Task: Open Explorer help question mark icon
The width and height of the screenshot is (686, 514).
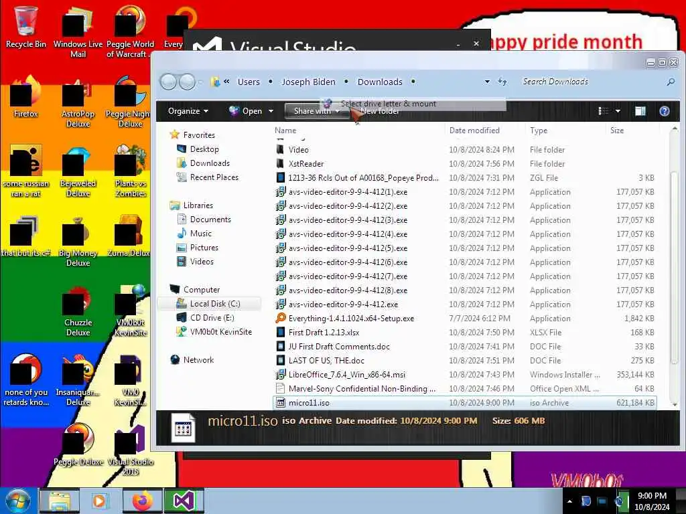Action: click(x=664, y=111)
